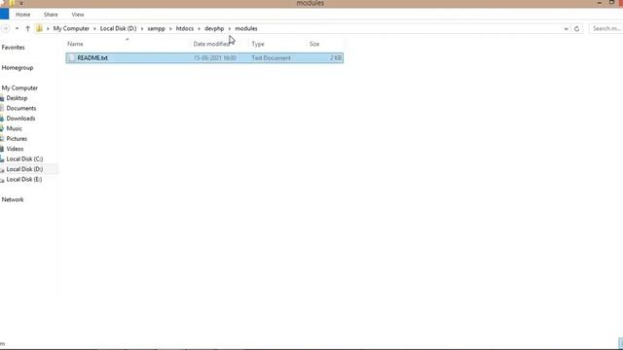Navigate to Local Disk (D:) breadcrumb

[x=118, y=28]
